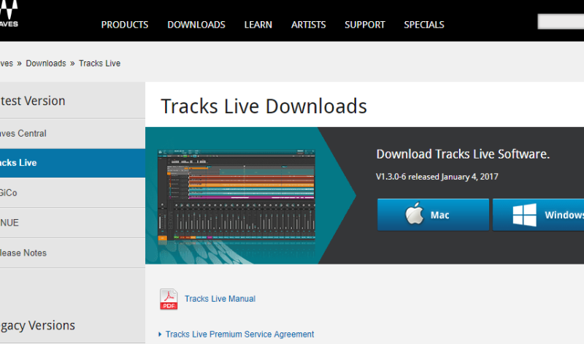Image resolution: width=584 pixels, height=344 pixels.
Task: Open the PDF icon for Tracks Live Manual
Action: (169, 299)
